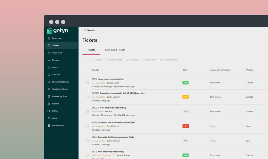Click the search magnifier icon
The image size is (268, 159).
coord(85,30)
